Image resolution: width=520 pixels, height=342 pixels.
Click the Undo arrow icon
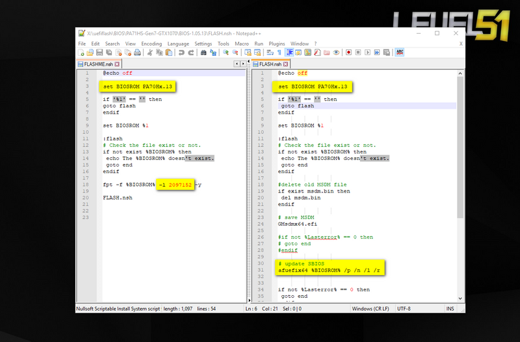tap(181, 53)
